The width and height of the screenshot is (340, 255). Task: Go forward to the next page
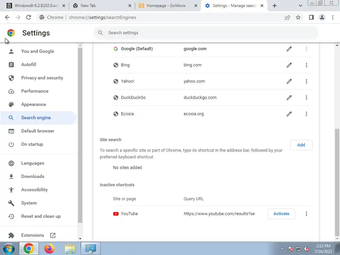[x=18, y=17]
